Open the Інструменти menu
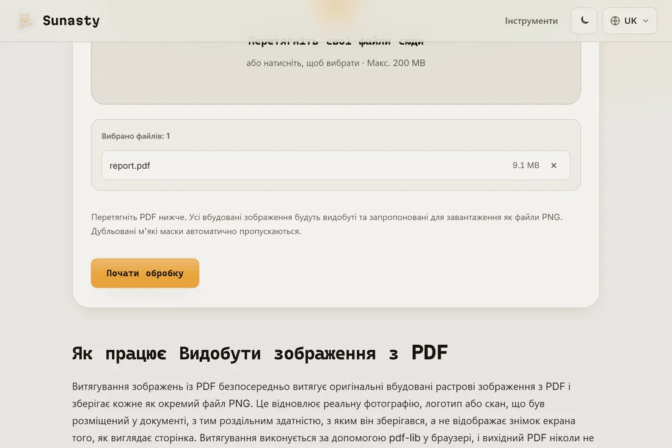 531,21
